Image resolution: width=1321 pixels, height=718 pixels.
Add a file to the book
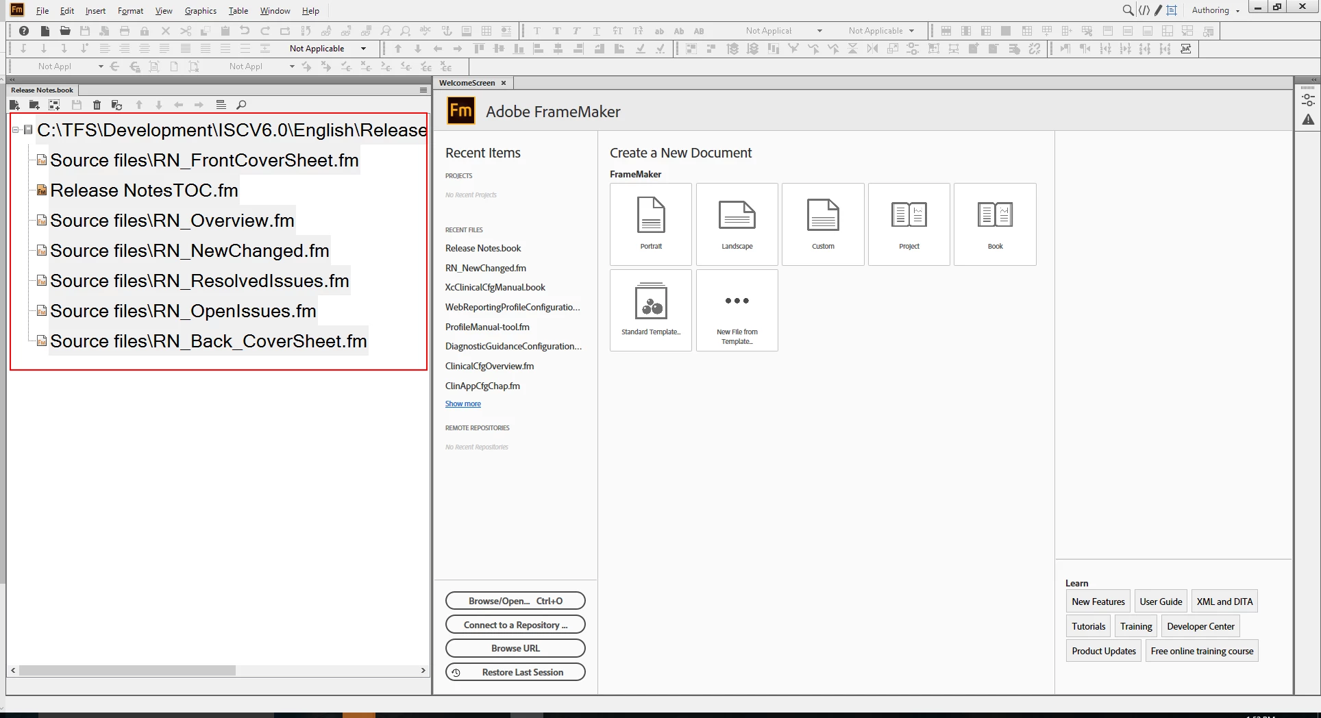(14, 105)
